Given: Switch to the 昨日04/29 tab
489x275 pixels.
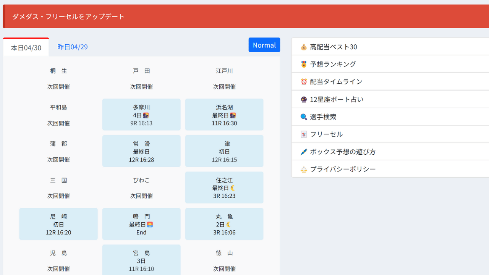Looking at the screenshot, I should pos(73,47).
